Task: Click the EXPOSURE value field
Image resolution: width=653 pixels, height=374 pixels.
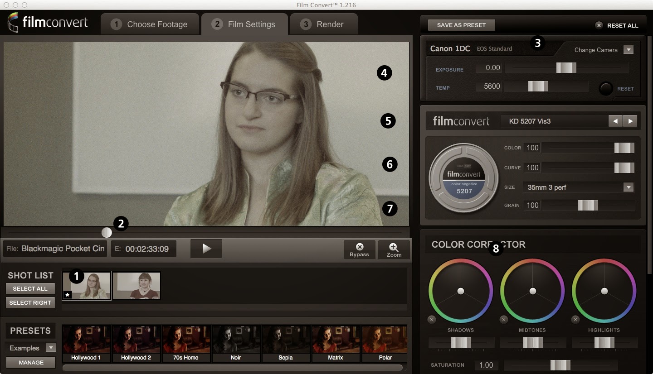Action: (x=489, y=68)
